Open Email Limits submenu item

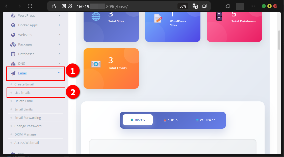coord(36,109)
